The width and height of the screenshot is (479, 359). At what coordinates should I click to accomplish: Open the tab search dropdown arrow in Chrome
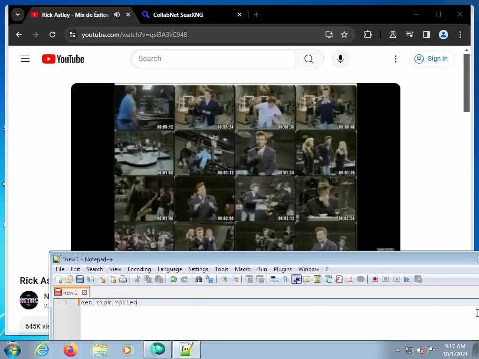[x=18, y=14]
